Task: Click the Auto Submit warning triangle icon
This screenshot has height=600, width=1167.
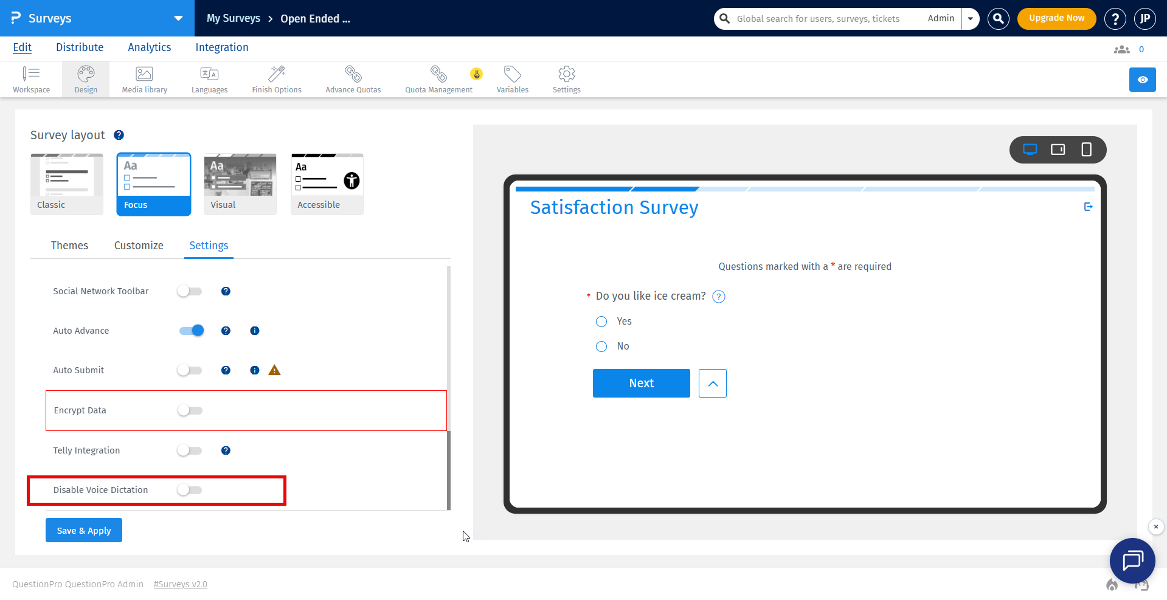Action: click(x=274, y=370)
